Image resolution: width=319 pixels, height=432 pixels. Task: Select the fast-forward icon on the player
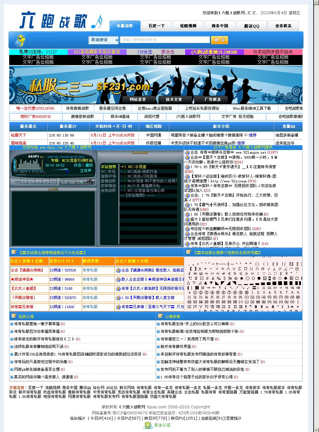click(x=46, y=181)
